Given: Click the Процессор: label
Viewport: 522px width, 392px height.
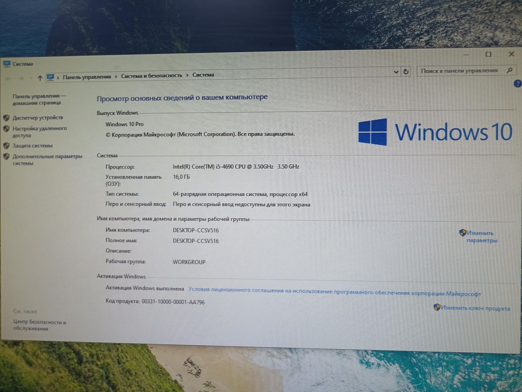Looking at the screenshot, I should pos(120,167).
